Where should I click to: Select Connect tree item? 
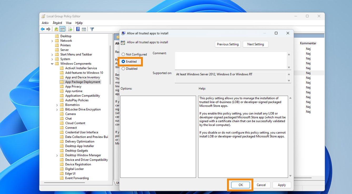tap(71, 128)
